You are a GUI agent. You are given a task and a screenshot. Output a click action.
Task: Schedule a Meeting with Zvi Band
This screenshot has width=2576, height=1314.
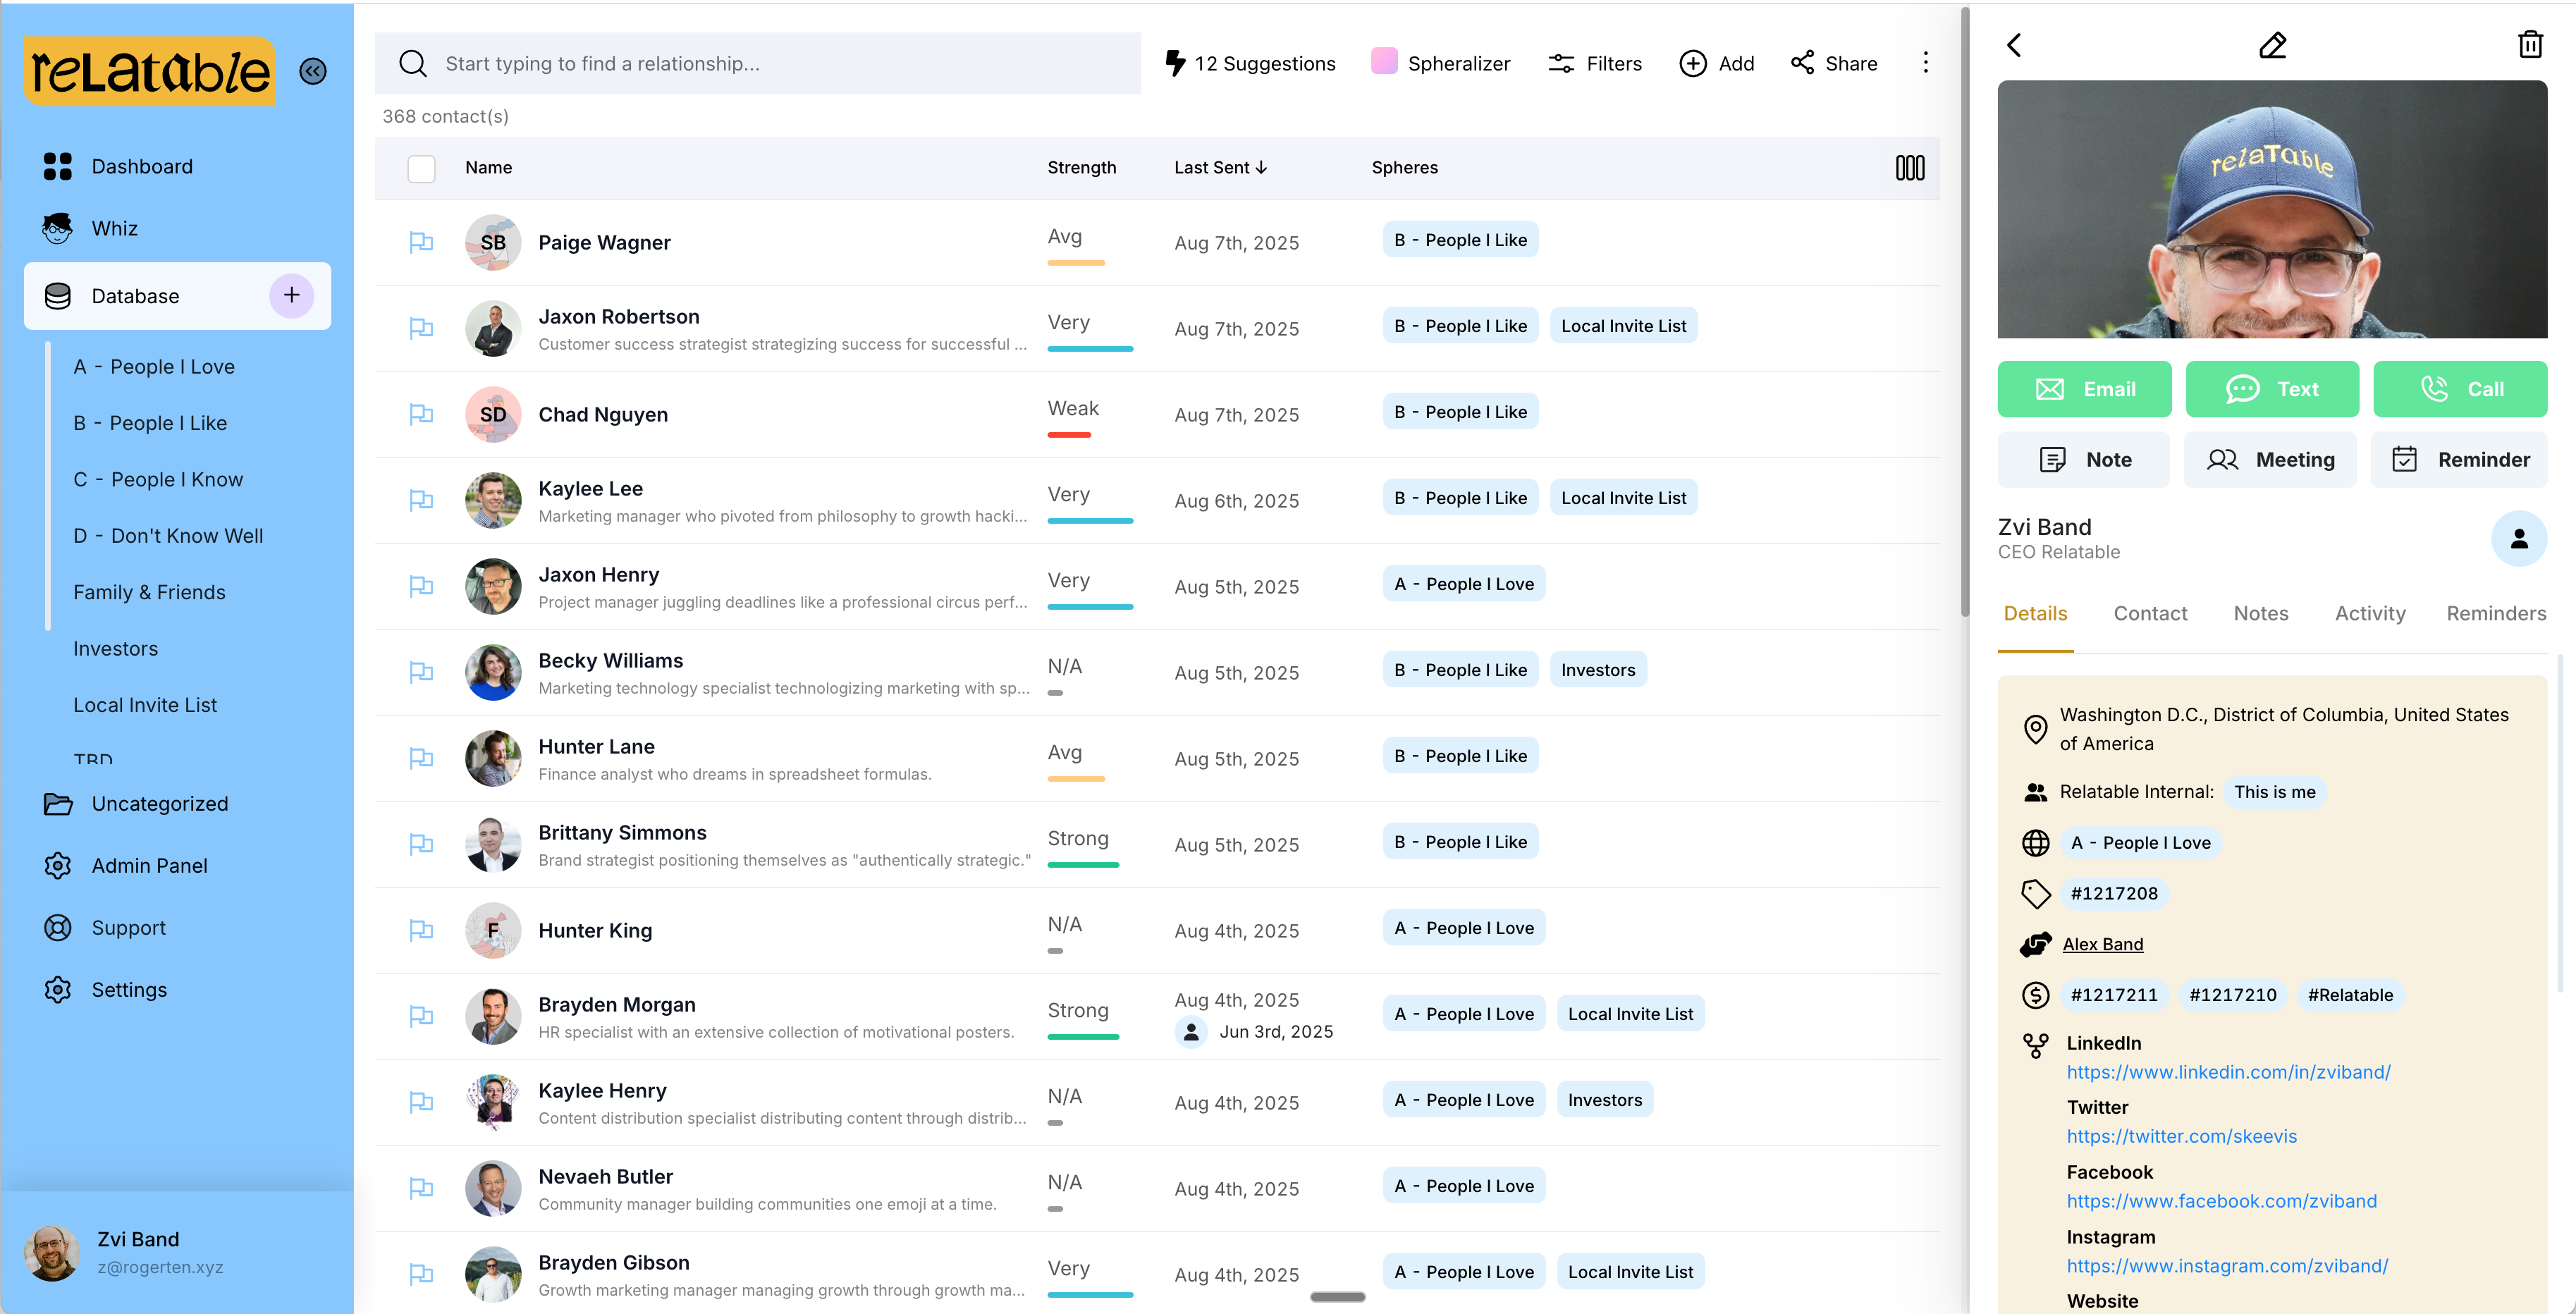2271,459
